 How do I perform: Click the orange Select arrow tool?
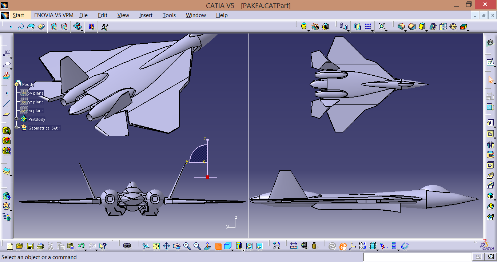(x=491, y=80)
